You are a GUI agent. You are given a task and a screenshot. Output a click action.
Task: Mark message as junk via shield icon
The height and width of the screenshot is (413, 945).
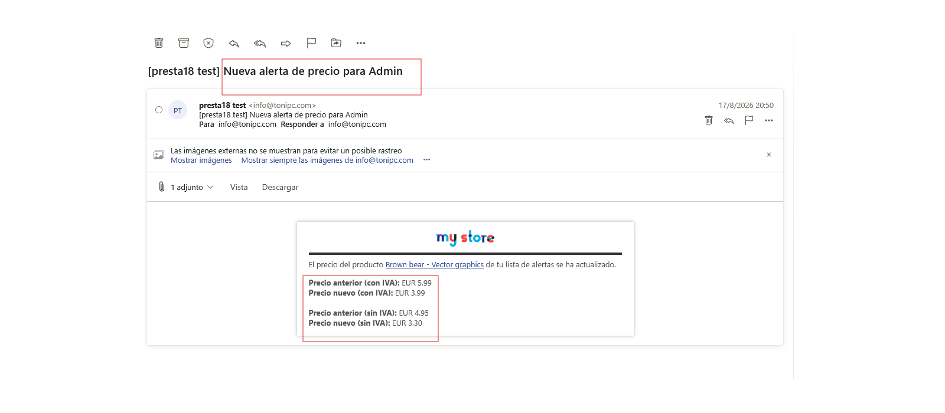(208, 43)
